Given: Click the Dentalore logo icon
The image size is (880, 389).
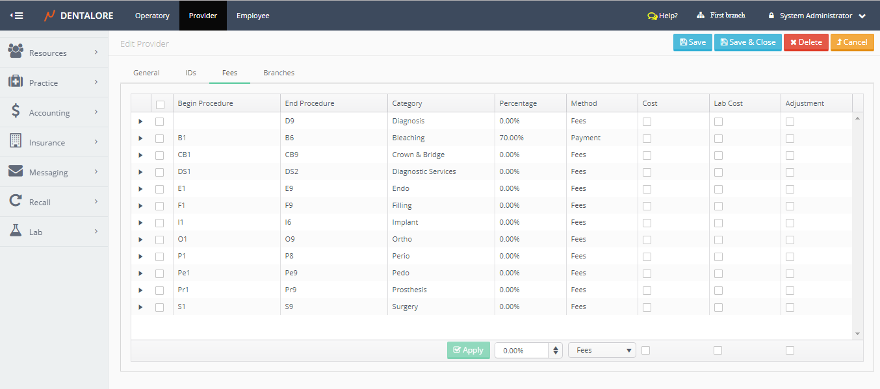Looking at the screenshot, I should [x=49, y=16].
